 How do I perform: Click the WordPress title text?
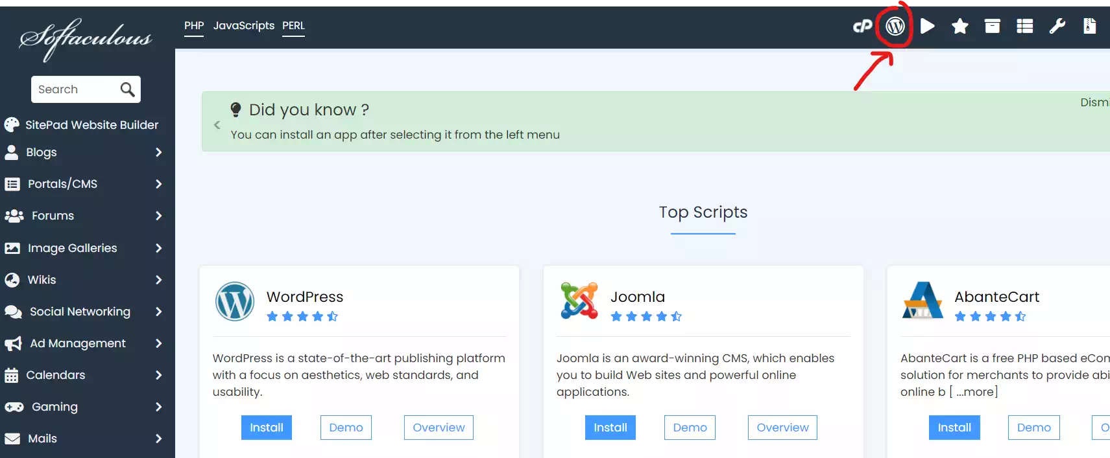(x=305, y=297)
